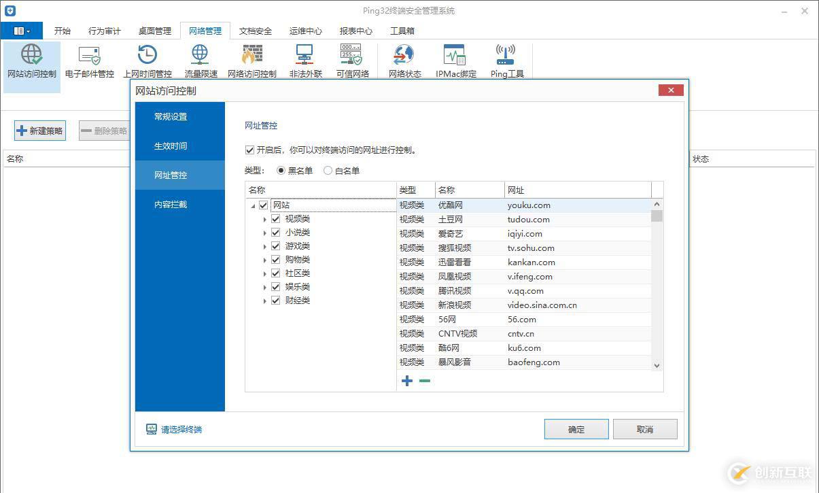Switch to the 工具箱 ribbon tab
819x493 pixels.
click(x=402, y=31)
